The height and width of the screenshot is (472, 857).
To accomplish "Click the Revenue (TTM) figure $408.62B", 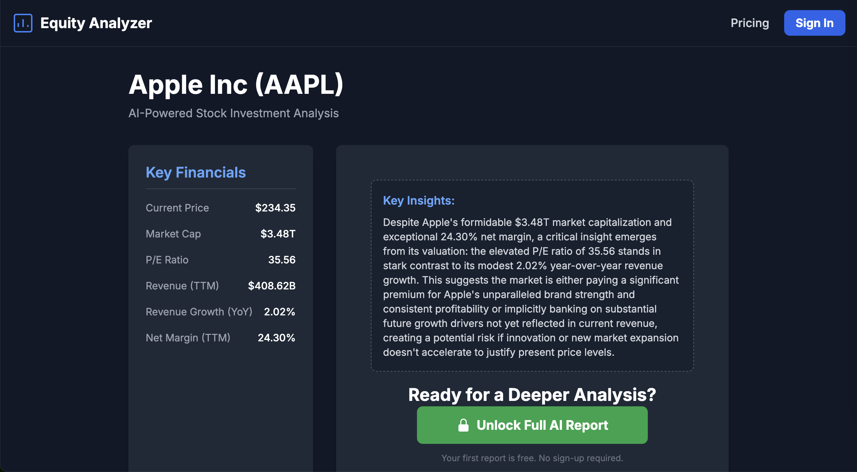I will pos(271,285).
